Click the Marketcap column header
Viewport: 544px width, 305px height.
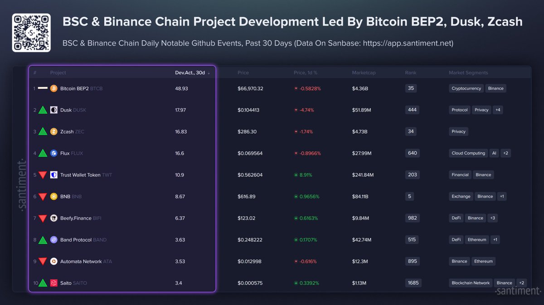pos(364,73)
